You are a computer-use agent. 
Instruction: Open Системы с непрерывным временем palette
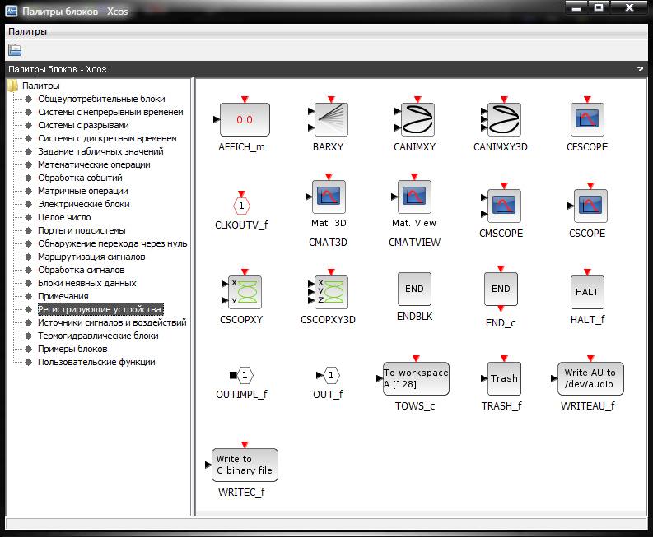(111, 113)
